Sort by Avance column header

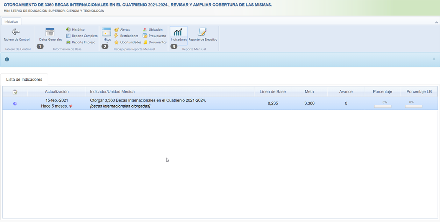pyautogui.click(x=346, y=91)
